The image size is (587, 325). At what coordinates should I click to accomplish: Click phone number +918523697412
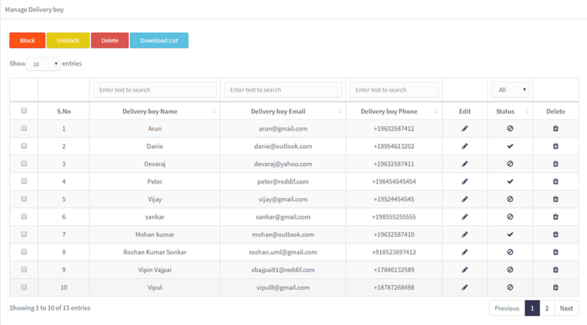coord(394,252)
